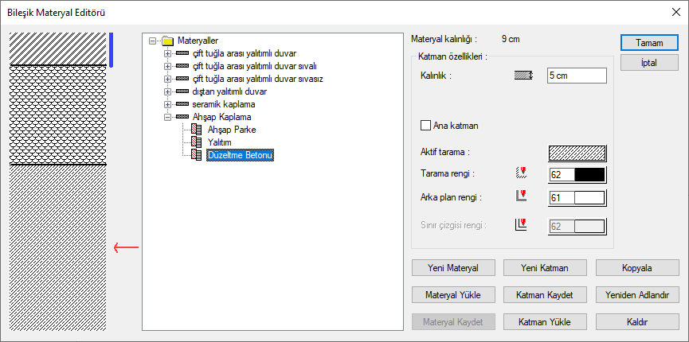Viewport: 689px width, 342px height.
Task: Expand the seramik kaplama node
Action: point(167,104)
